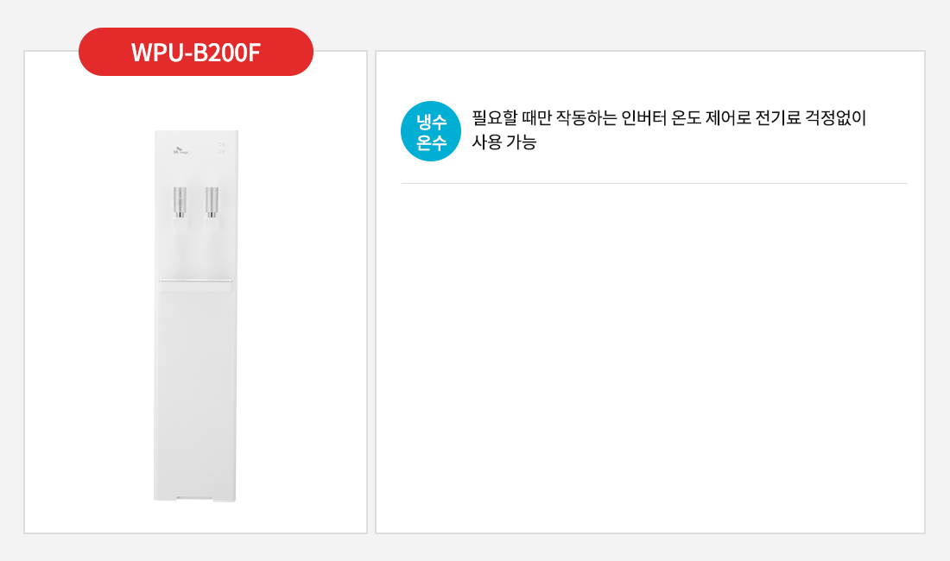
Task: Click the SK magic logo on the purifier
Action: (x=180, y=150)
